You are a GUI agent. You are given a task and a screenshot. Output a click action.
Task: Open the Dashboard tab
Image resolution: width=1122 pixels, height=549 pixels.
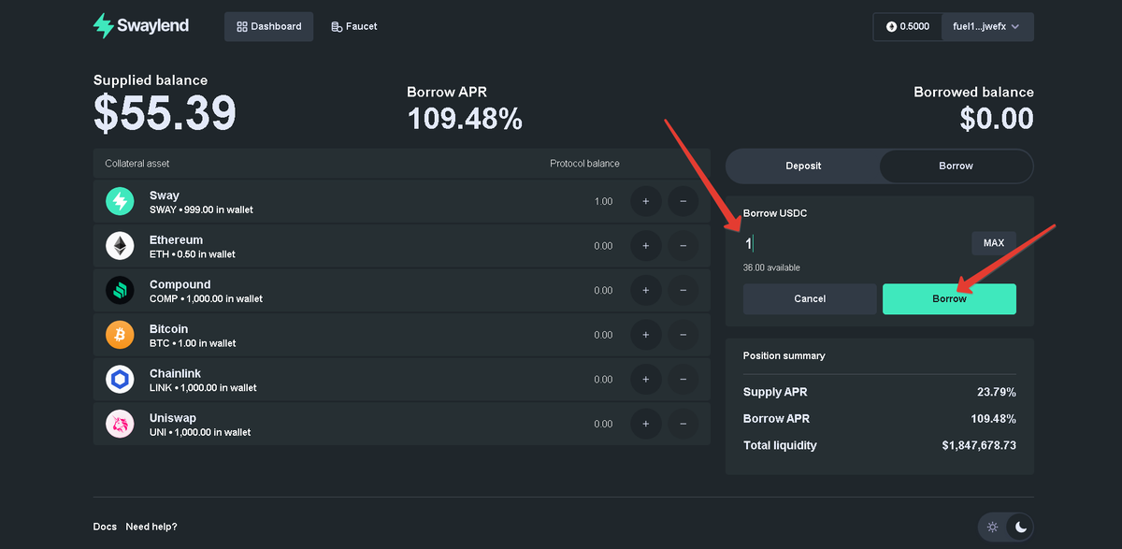click(x=268, y=26)
